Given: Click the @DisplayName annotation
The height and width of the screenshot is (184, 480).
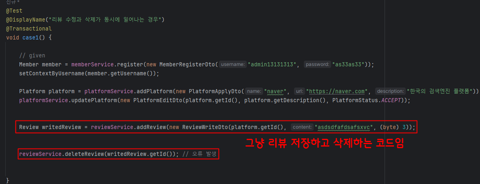Looking at the screenshot, I should (25, 20).
